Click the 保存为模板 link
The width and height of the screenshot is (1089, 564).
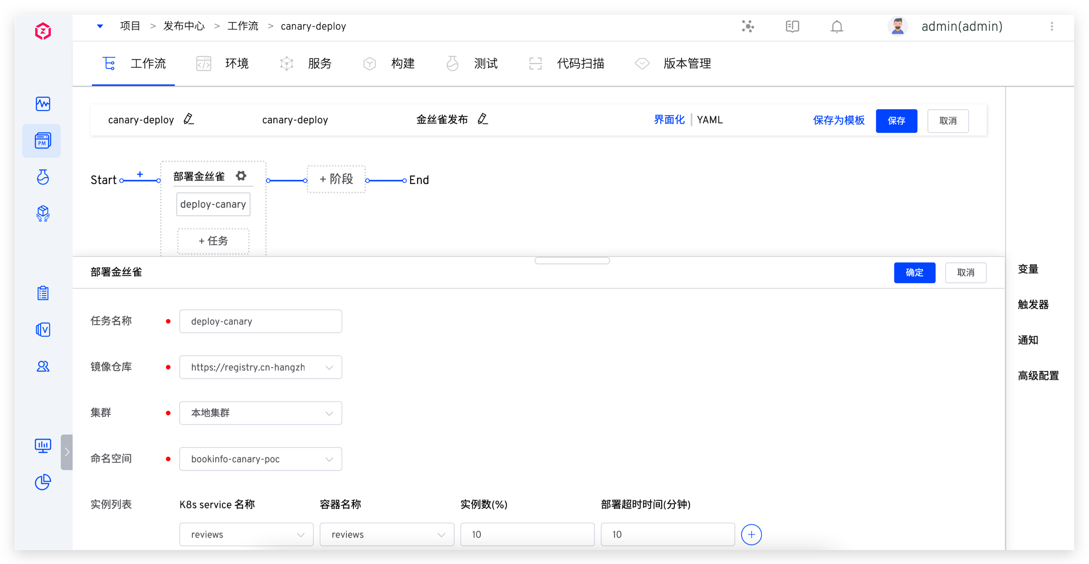coord(839,120)
